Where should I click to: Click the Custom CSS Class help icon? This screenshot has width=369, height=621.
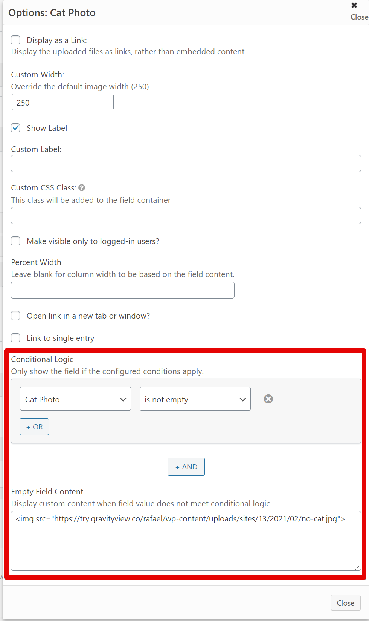click(x=82, y=187)
